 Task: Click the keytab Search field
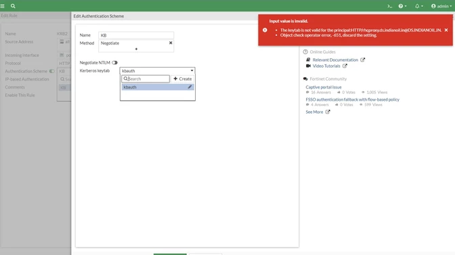(x=146, y=79)
